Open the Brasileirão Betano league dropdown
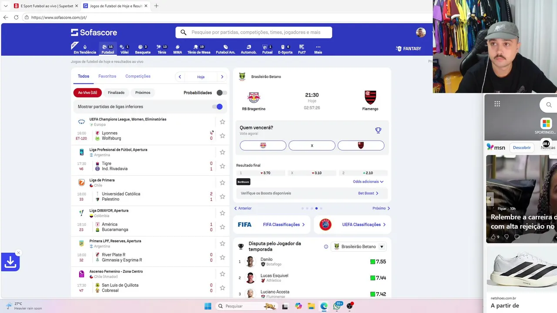This screenshot has height=313, width=557. 359,246
